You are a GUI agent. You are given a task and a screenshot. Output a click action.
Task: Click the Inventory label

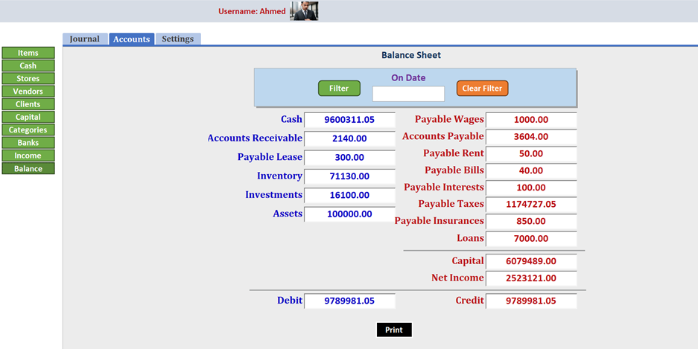pos(279,176)
